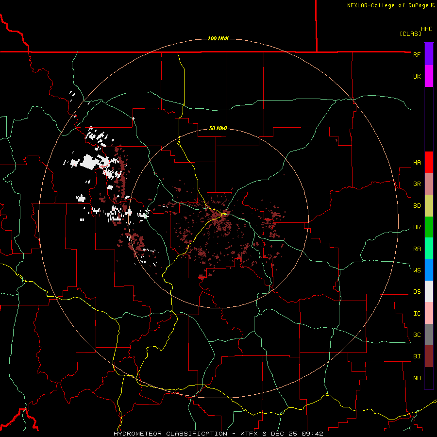Screen dimensions: 437x437
Task: Click the WS legend label
Action: (x=417, y=270)
